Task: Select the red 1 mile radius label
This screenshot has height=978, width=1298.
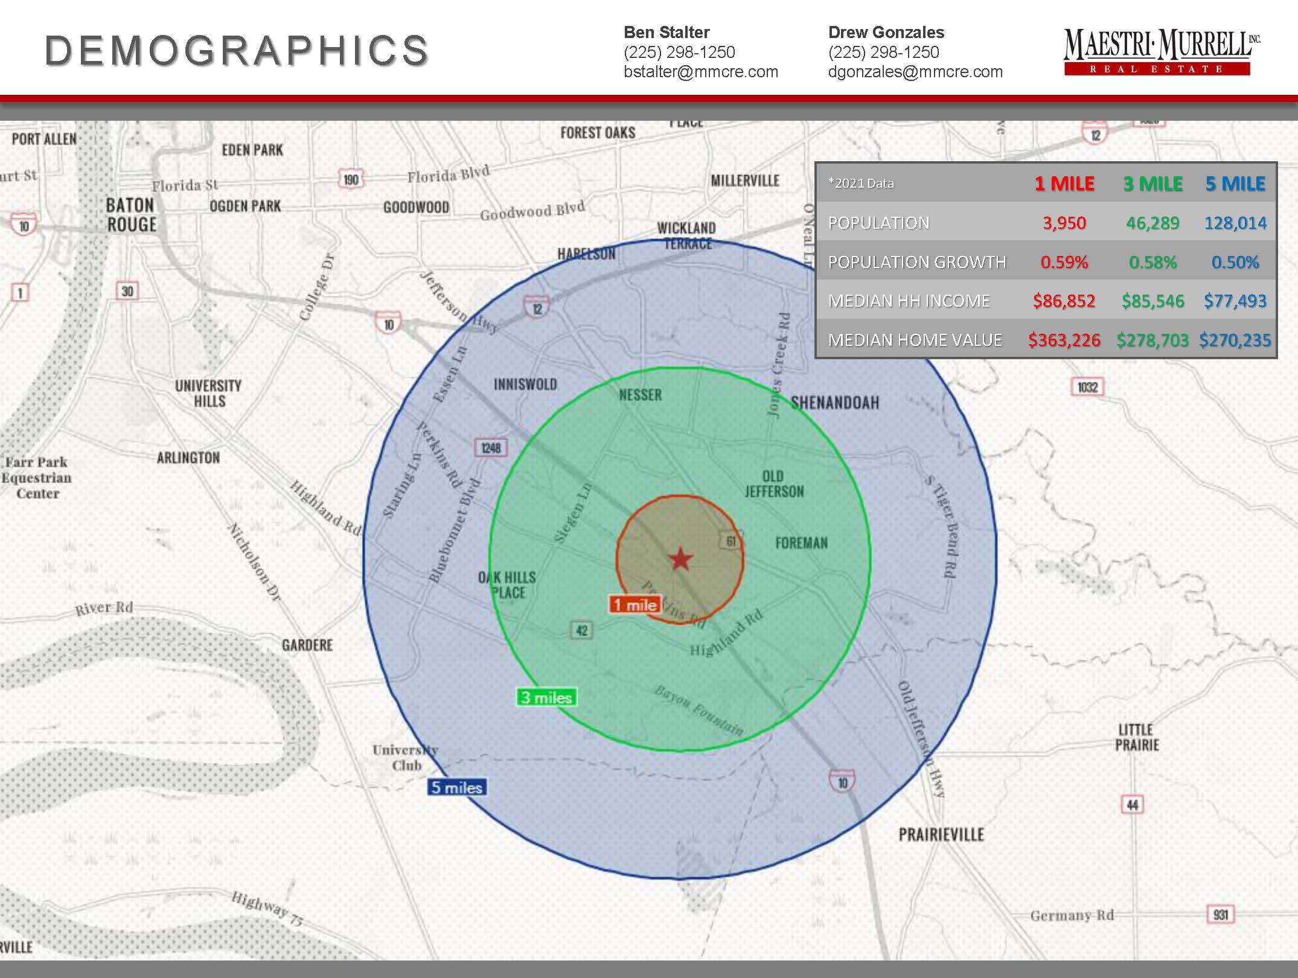Action: click(635, 604)
